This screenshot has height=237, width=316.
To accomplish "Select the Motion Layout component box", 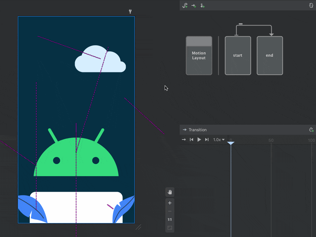I will click(x=199, y=55).
